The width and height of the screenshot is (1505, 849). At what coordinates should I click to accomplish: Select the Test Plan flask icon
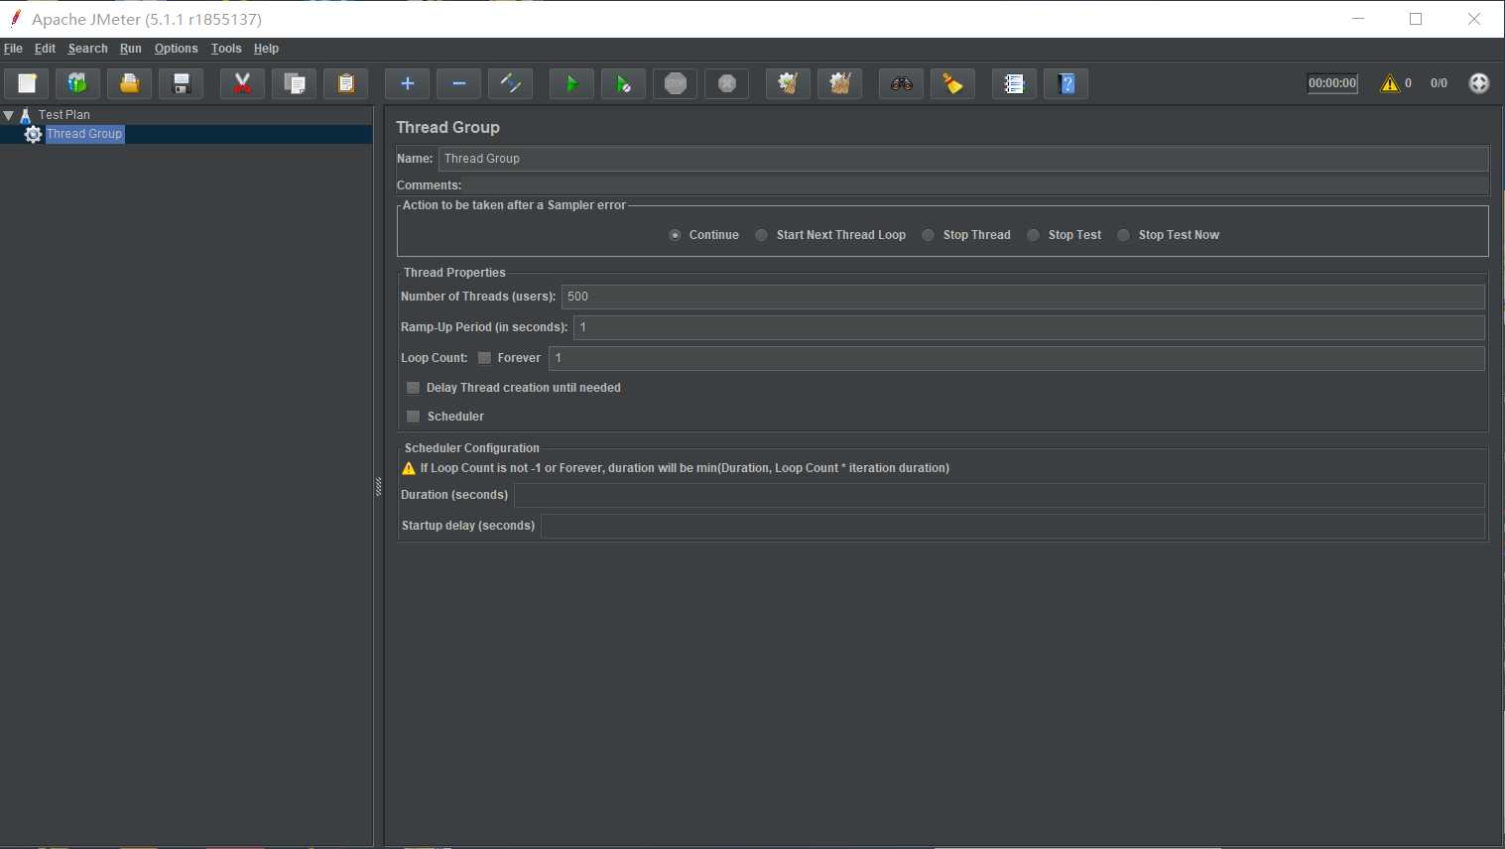tap(26, 115)
